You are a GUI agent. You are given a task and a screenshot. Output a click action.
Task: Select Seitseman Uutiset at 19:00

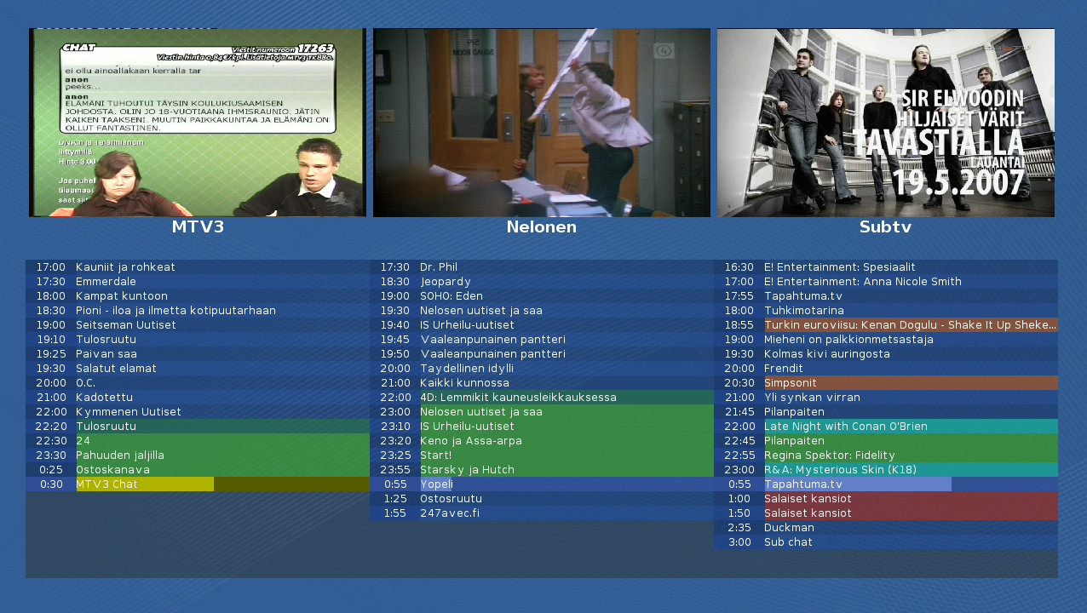coord(198,325)
